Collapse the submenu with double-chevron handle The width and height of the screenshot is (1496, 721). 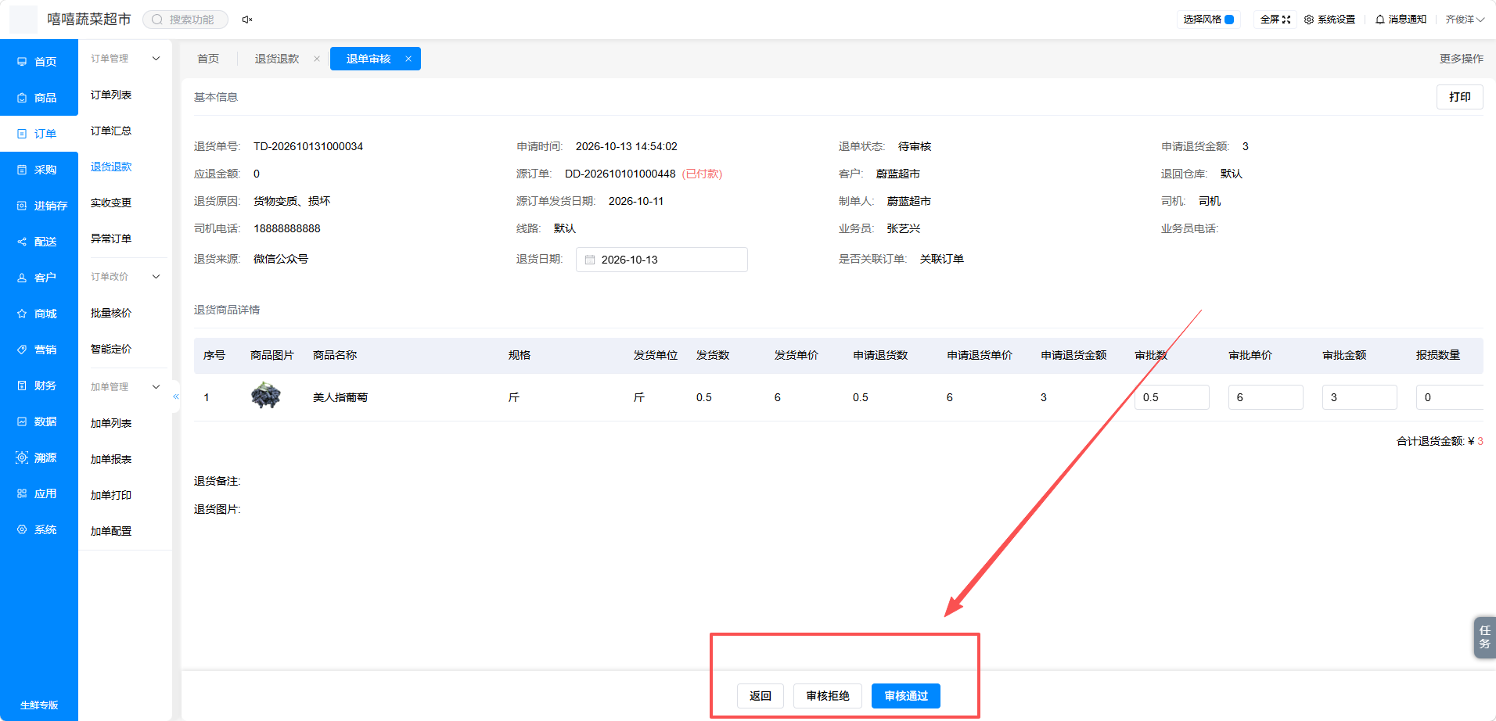[x=176, y=396]
